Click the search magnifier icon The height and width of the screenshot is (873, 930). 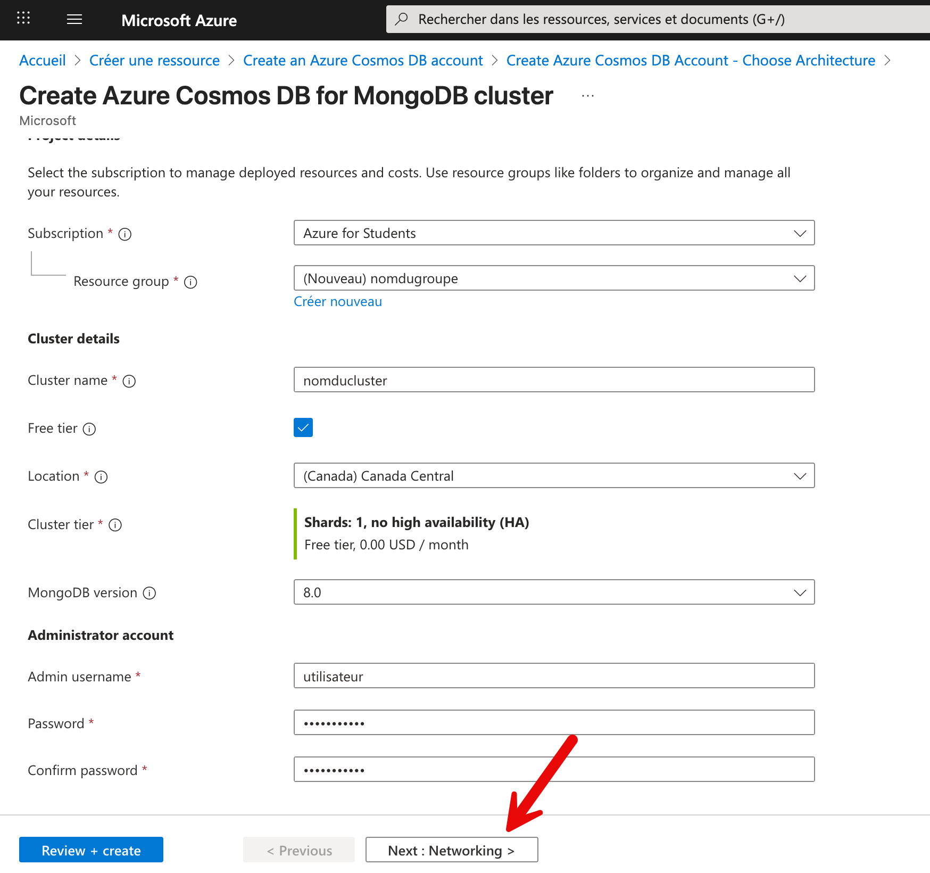(x=402, y=19)
